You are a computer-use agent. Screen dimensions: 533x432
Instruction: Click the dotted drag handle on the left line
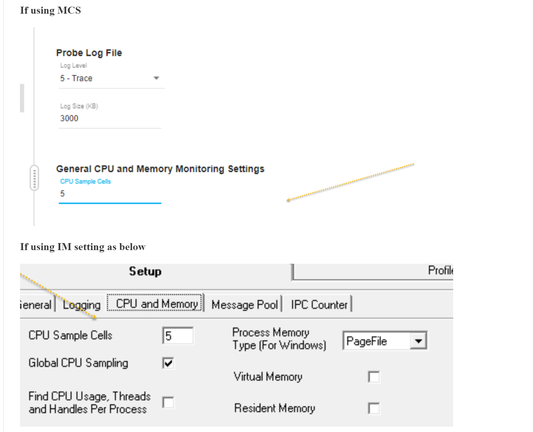[x=34, y=178]
